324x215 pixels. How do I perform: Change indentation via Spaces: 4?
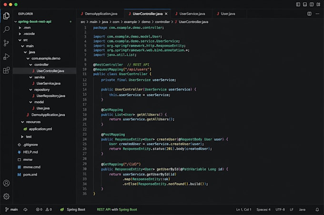point(263,209)
